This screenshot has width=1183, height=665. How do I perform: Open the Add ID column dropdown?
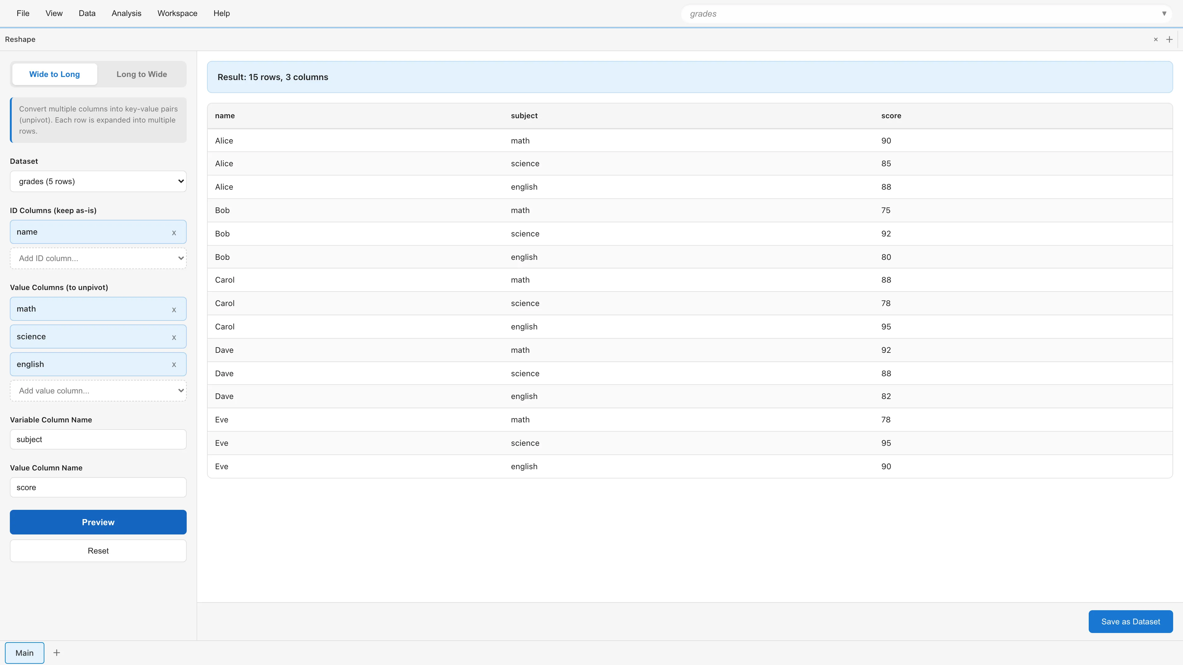pos(98,258)
